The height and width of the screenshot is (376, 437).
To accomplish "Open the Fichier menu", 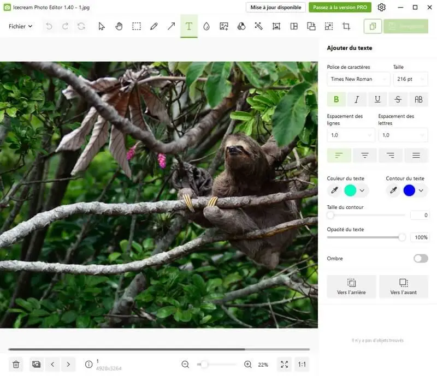I will (20, 26).
